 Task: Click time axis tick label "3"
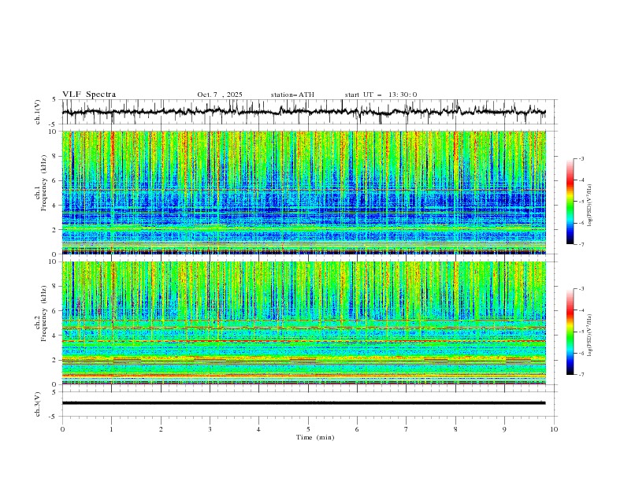(x=210, y=429)
